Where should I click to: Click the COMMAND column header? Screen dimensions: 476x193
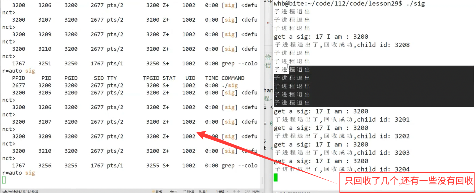[x=233, y=78]
